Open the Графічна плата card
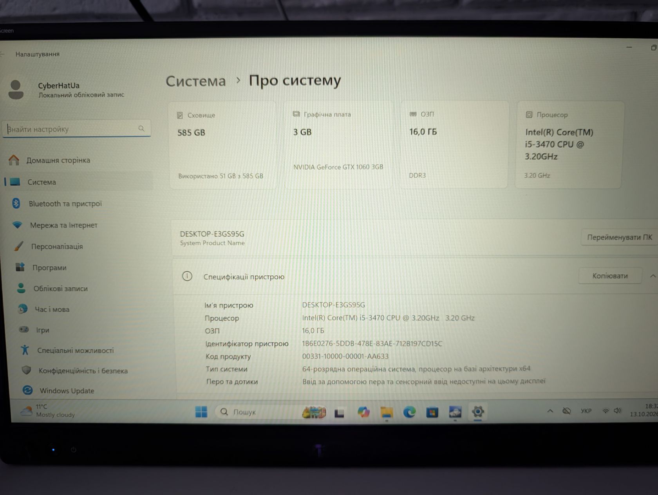The width and height of the screenshot is (658, 495). pyautogui.click(x=338, y=145)
